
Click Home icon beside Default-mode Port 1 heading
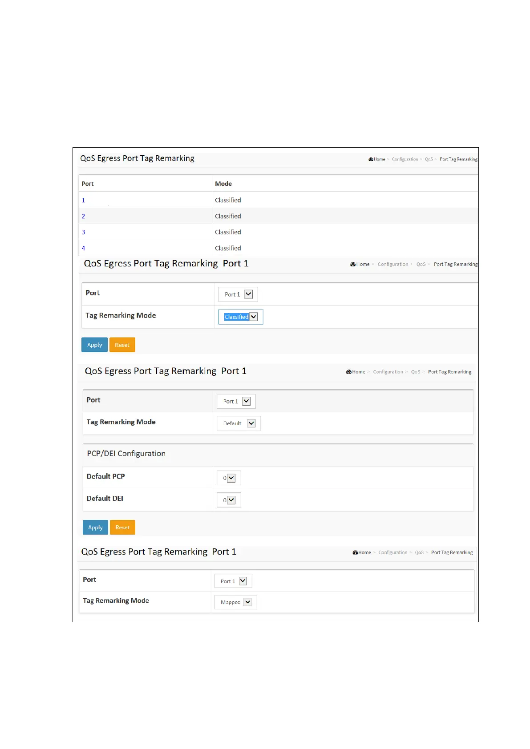(349, 372)
